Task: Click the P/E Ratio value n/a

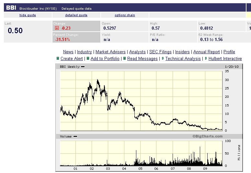Action: pyautogui.click(x=155, y=39)
